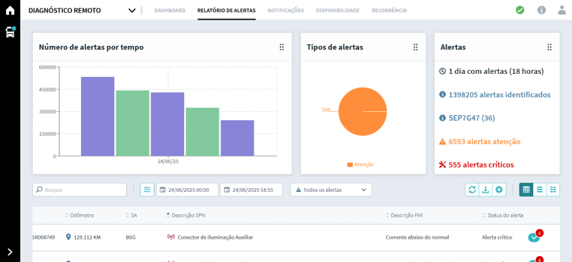Viewport: 572px width, 262px height.
Task: Open Diagnóstico Remoto module dropdown
Action: pyautogui.click(x=82, y=10)
